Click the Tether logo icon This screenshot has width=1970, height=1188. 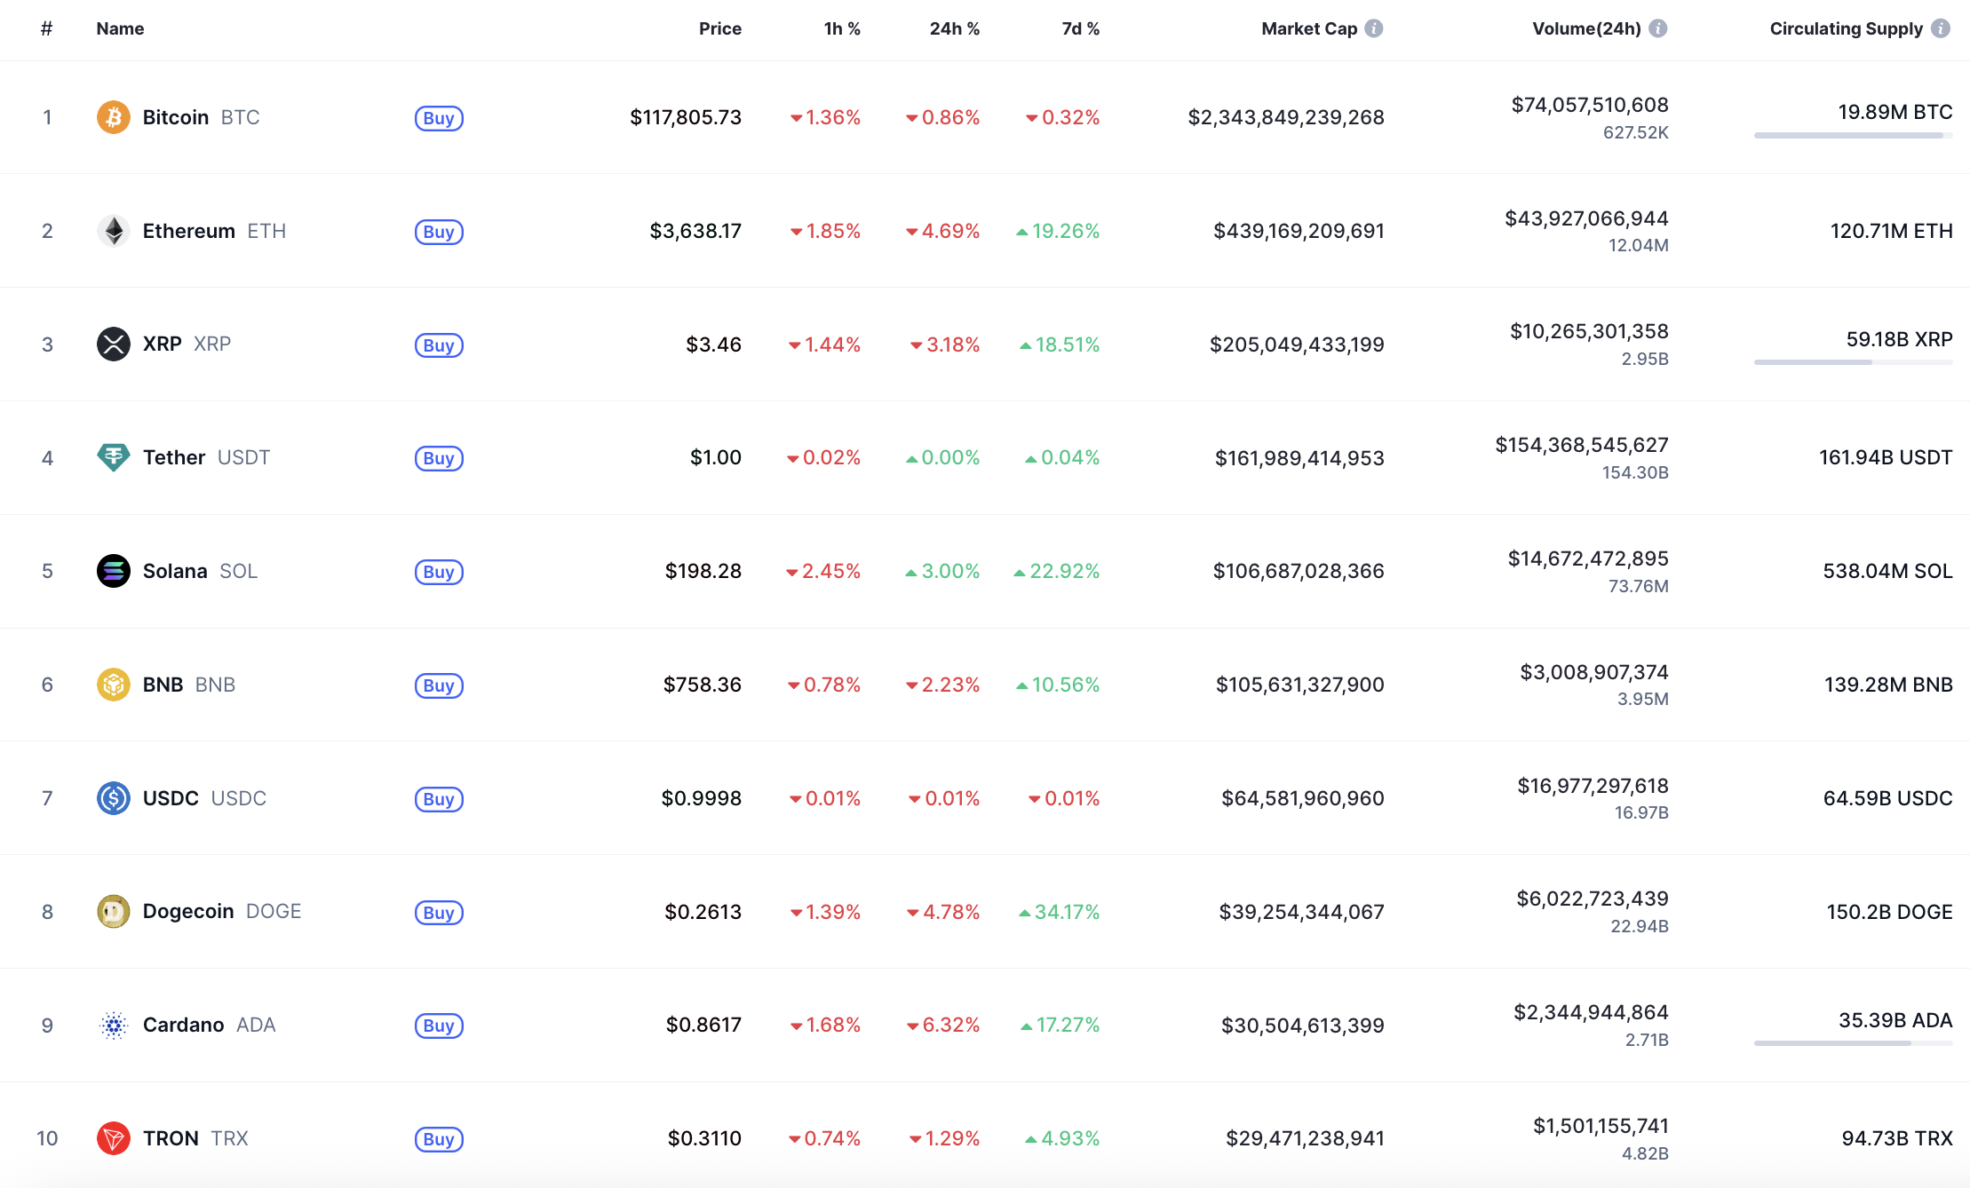(x=113, y=457)
